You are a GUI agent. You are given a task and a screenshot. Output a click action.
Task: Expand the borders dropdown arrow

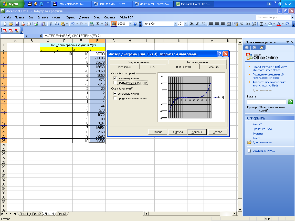(x=265, y=24)
